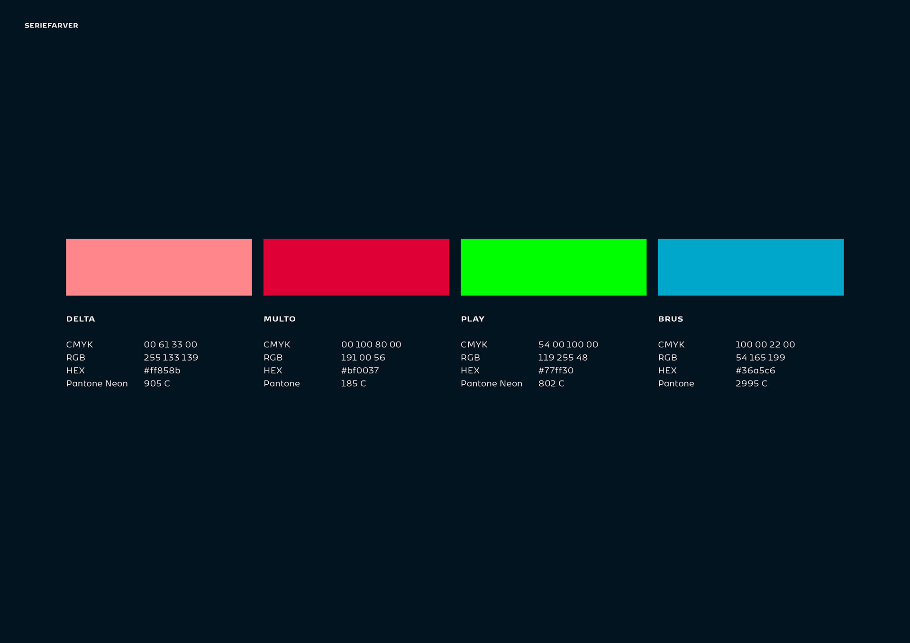The width and height of the screenshot is (910, 643).
Task: Click the Pantone 2995 C value
Action: tap(751, 383)
